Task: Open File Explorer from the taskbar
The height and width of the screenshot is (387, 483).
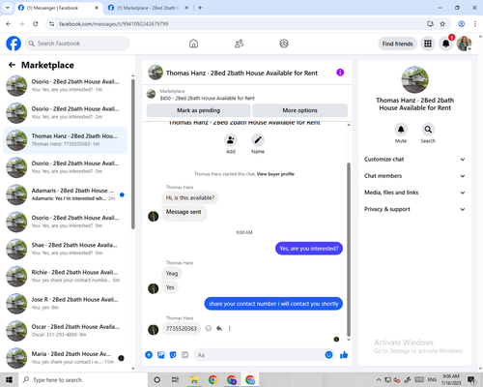Action: coord(194,380)
